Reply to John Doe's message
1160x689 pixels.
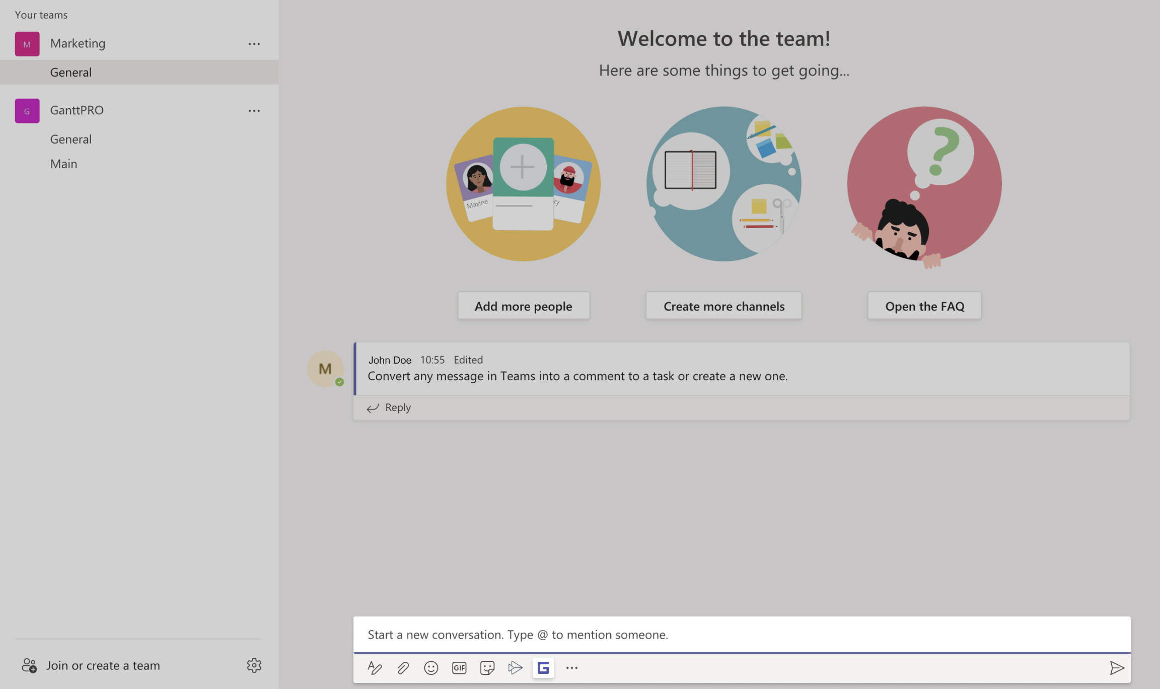point(397,407)
